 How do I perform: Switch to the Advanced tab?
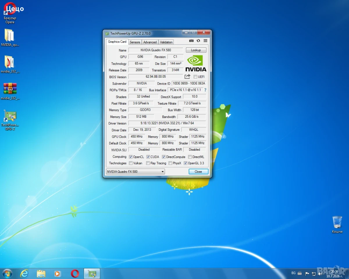[150, 42]
